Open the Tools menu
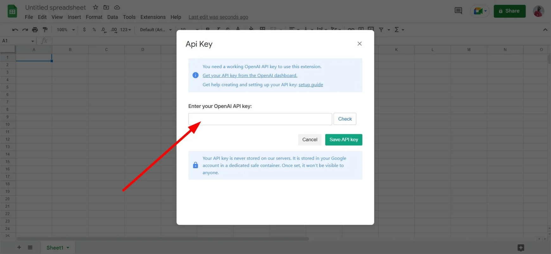 [x=129, y=17]
